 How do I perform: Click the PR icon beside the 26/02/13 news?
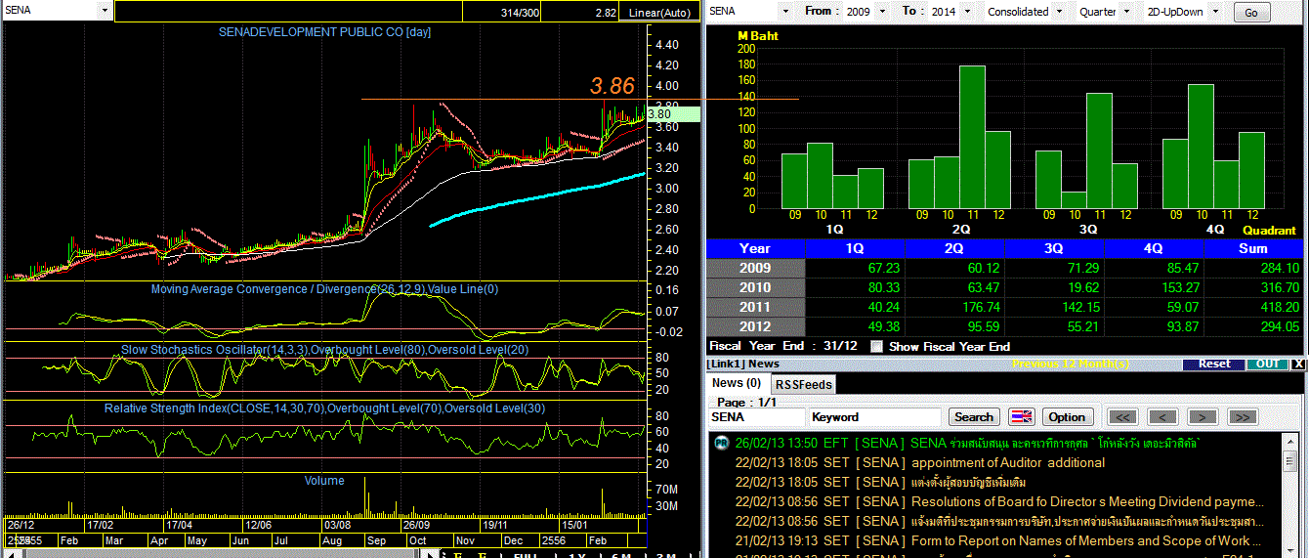[x=721, y=443]
